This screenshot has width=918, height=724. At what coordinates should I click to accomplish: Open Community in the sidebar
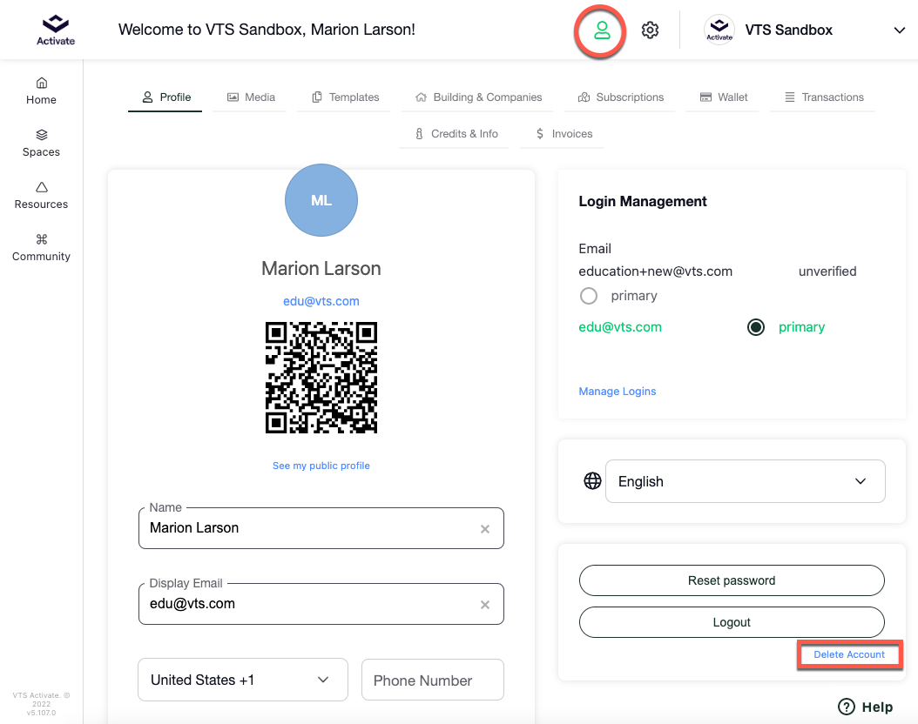click(x=41, y=248)
